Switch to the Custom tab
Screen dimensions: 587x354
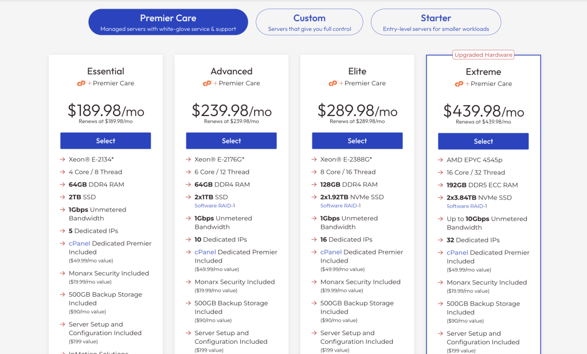pyautogui.click(x=309, y=22)
